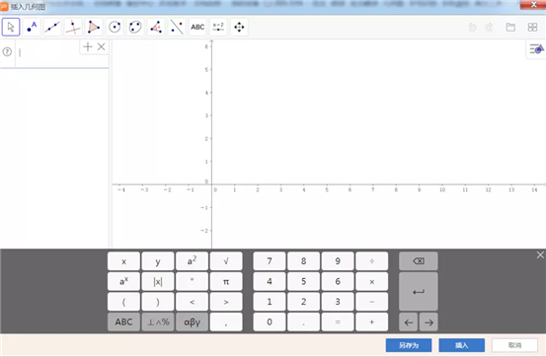Open the style bar toggle at graph corner

pyautogui.click(x=536, y=49)
